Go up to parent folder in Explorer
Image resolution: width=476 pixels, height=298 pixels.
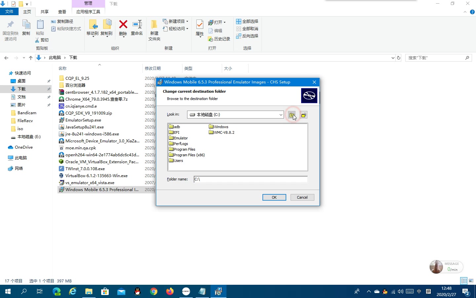pyautogui.click(x=31, y=58)
